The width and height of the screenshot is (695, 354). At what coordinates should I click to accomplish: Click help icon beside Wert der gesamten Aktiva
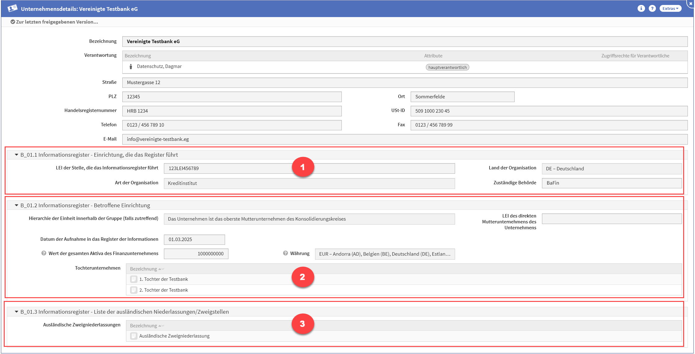click(x=44, y=253)
